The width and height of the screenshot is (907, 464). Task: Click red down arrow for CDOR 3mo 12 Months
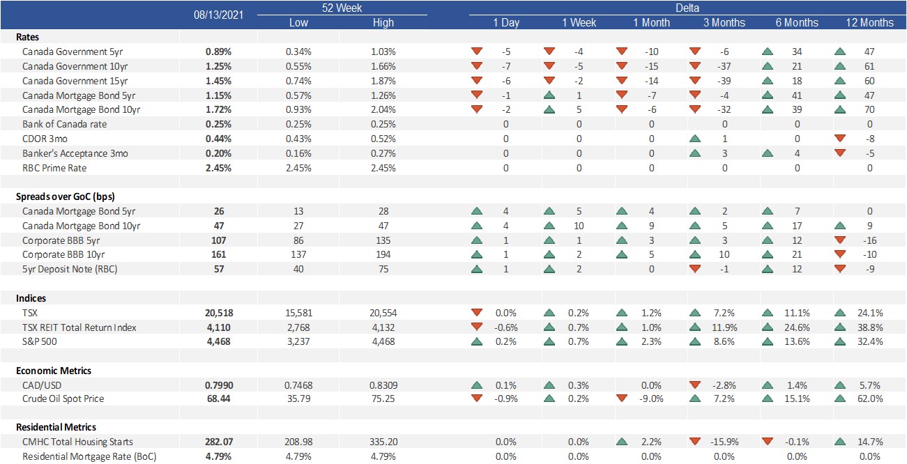839,139
